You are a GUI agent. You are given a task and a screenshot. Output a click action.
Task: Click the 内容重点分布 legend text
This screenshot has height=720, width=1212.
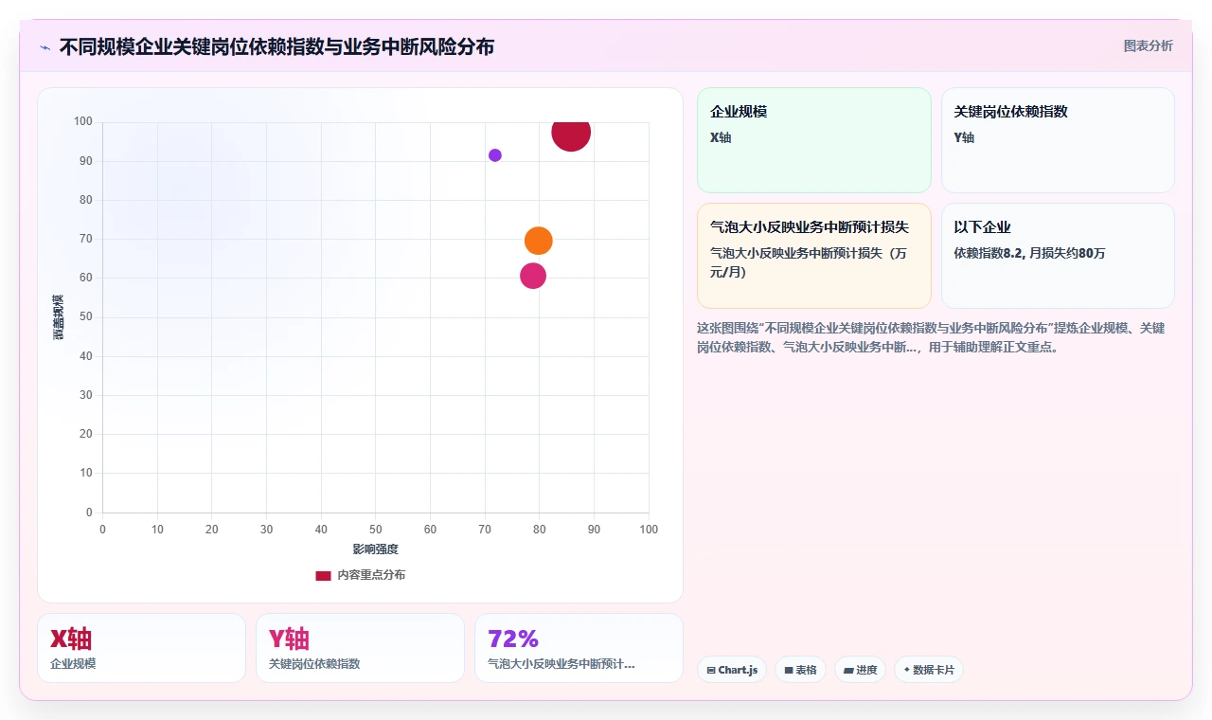tap(371, 575)
